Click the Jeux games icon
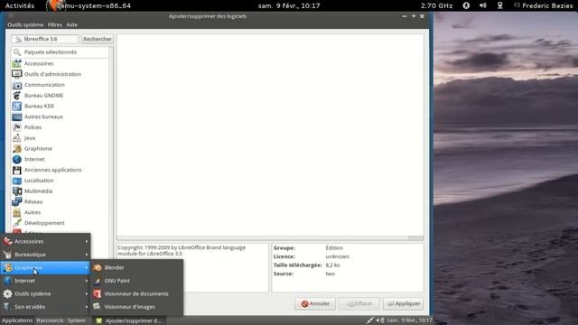 16,138
